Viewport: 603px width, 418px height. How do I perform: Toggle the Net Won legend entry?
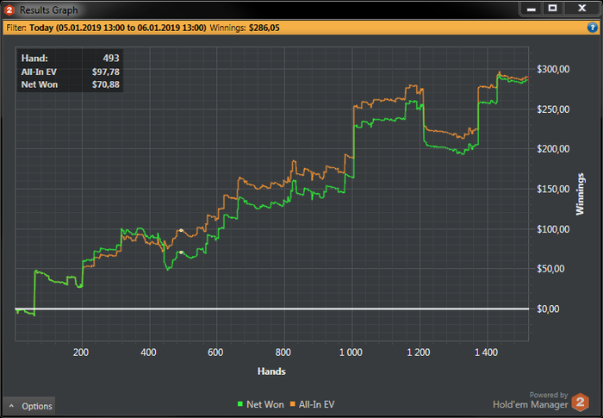point(261,404)
